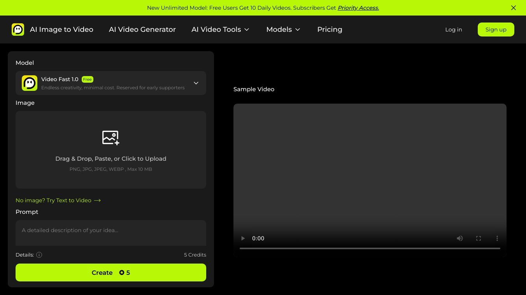Click the PNG, JPG file formats note
526x295 pixels.
(111, 169)
